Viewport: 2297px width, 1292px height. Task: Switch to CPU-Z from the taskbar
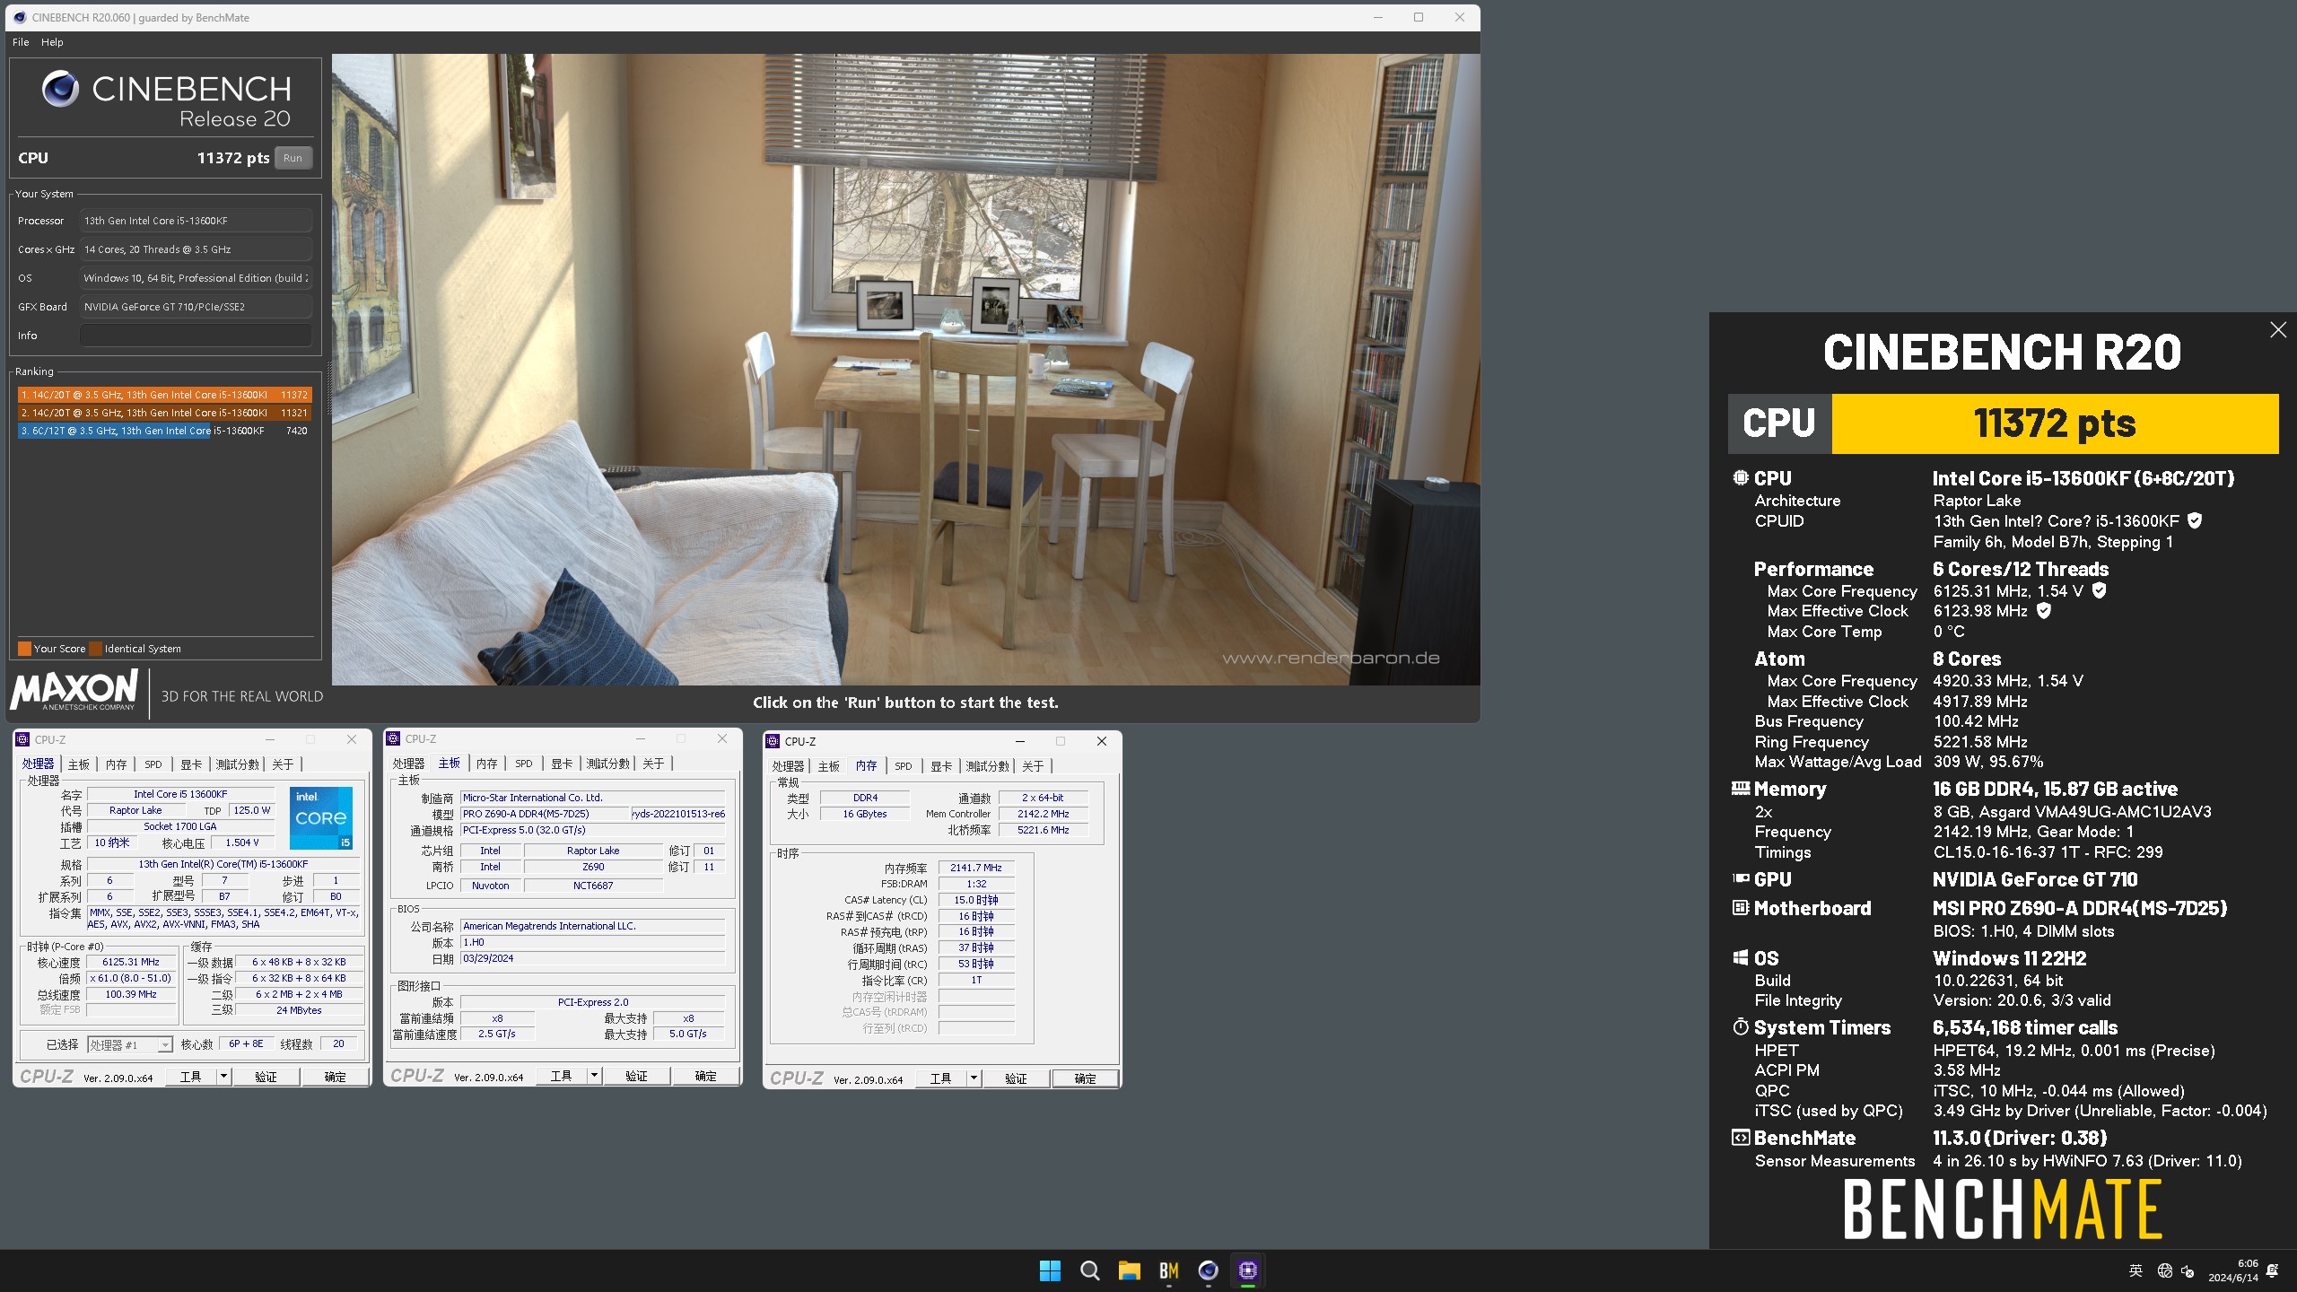[1247, 1270]
